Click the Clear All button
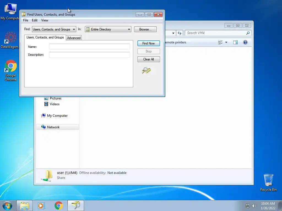Screen dimensions: 282x211 148,59
